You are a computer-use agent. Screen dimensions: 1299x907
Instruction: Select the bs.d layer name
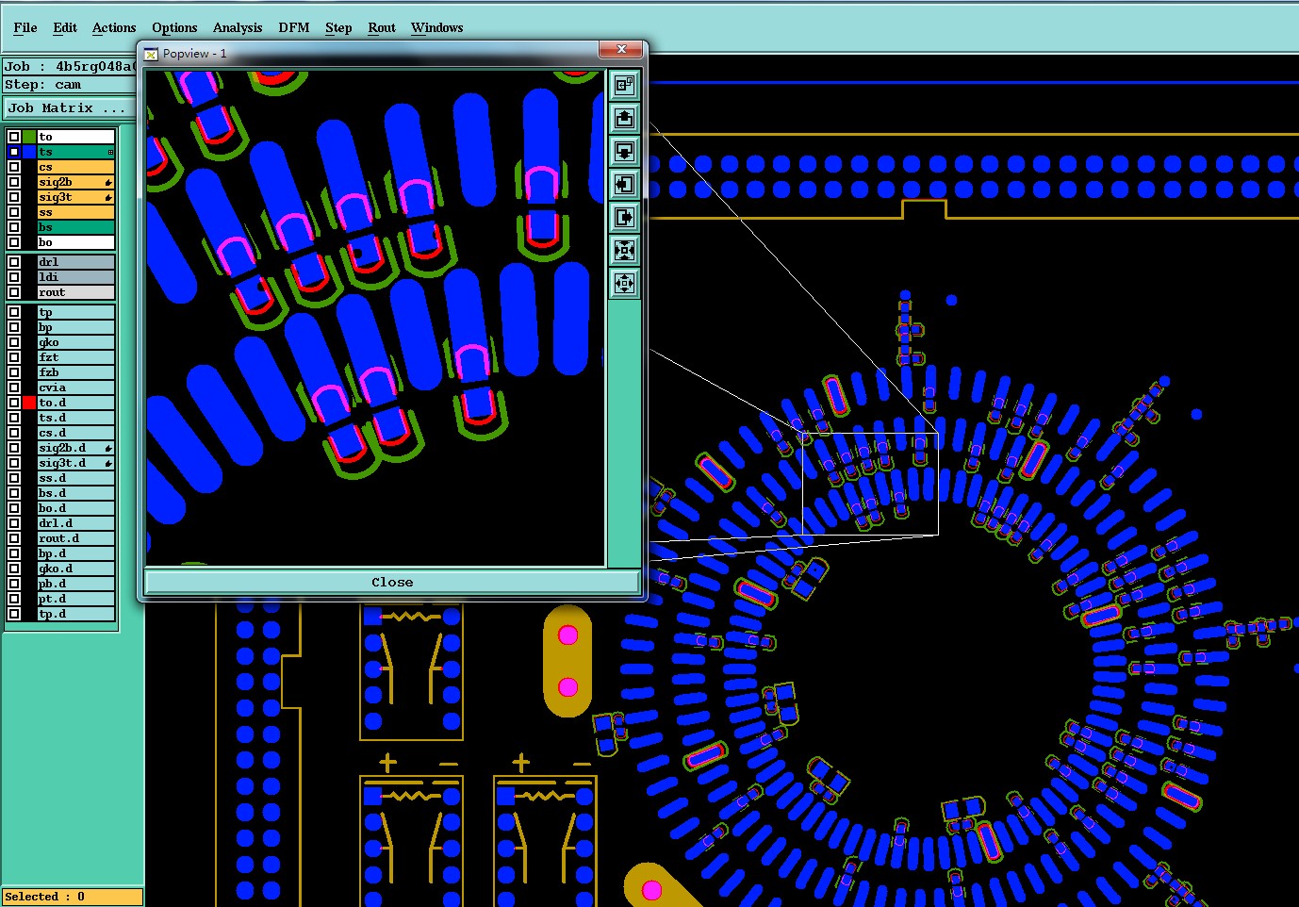click(x=75, y=493)
